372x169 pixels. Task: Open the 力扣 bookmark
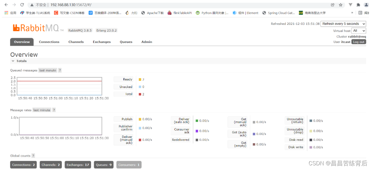click(131, 13)
